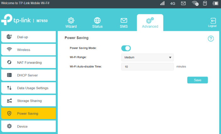Image resolution: width=221 pixels, height=134 pixels.
Task: Click the Wi-Fi Auto-disable Time field
Action: pos(147,67)
